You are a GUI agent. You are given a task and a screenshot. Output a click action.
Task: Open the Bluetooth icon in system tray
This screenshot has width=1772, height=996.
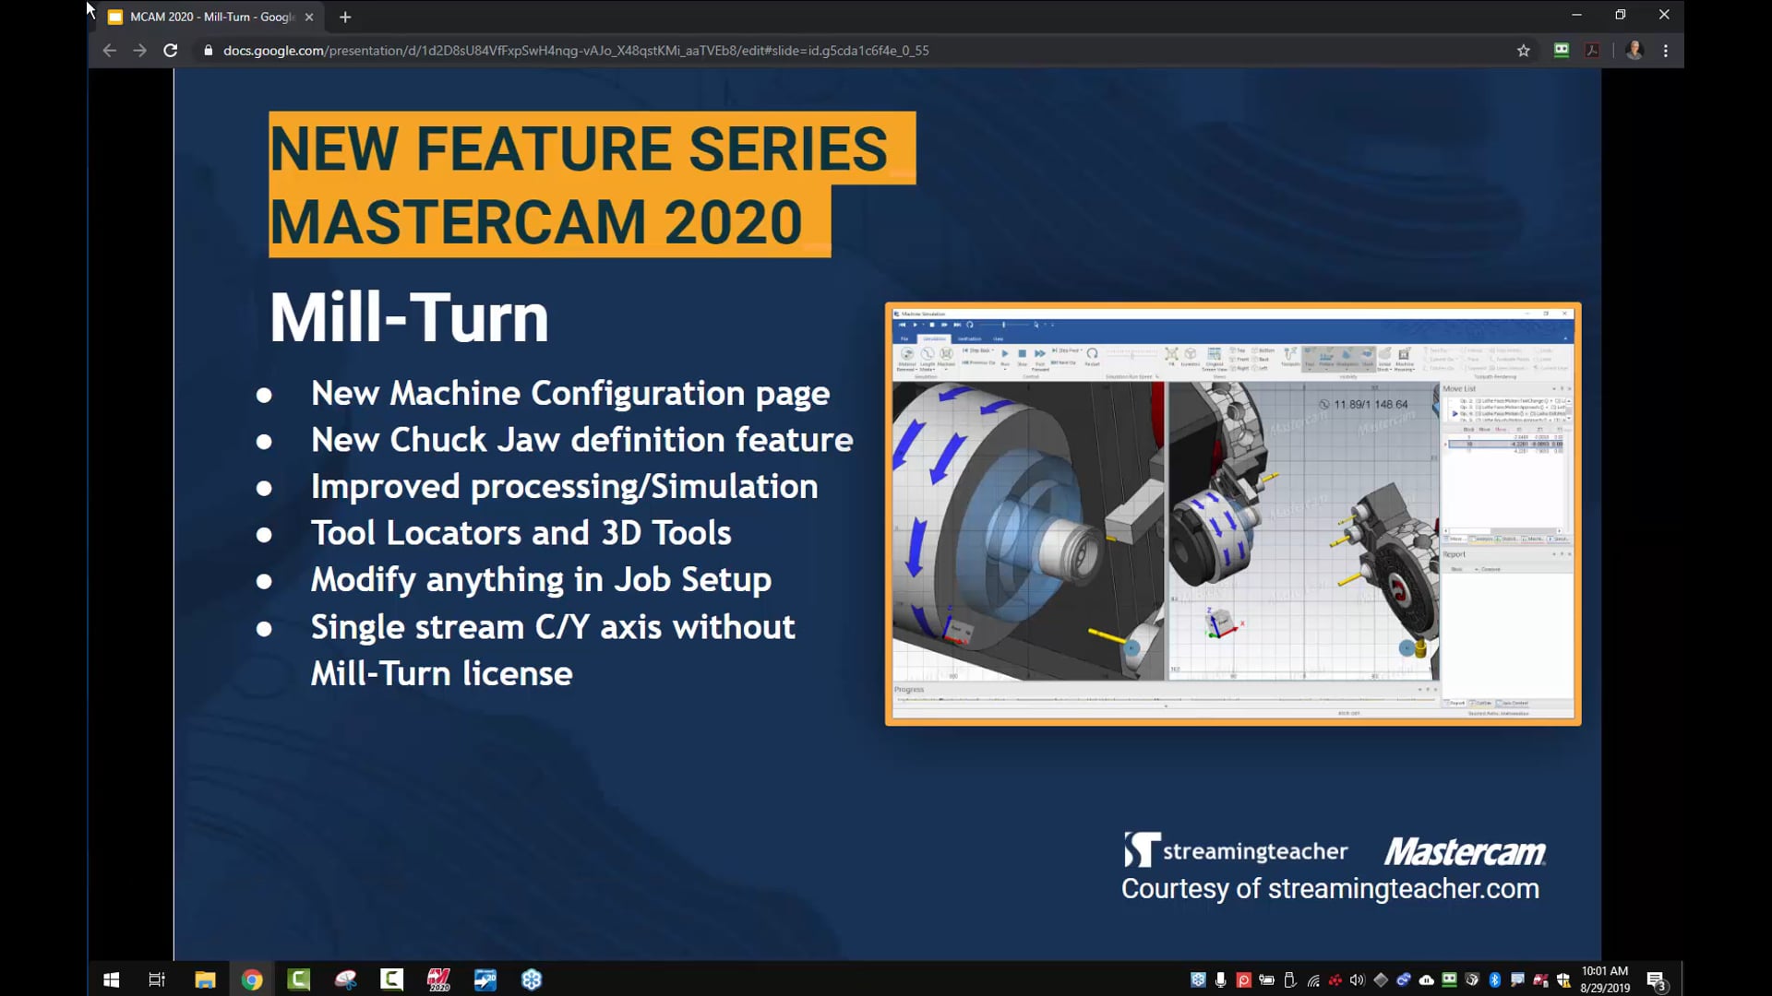click(1494, 980)
